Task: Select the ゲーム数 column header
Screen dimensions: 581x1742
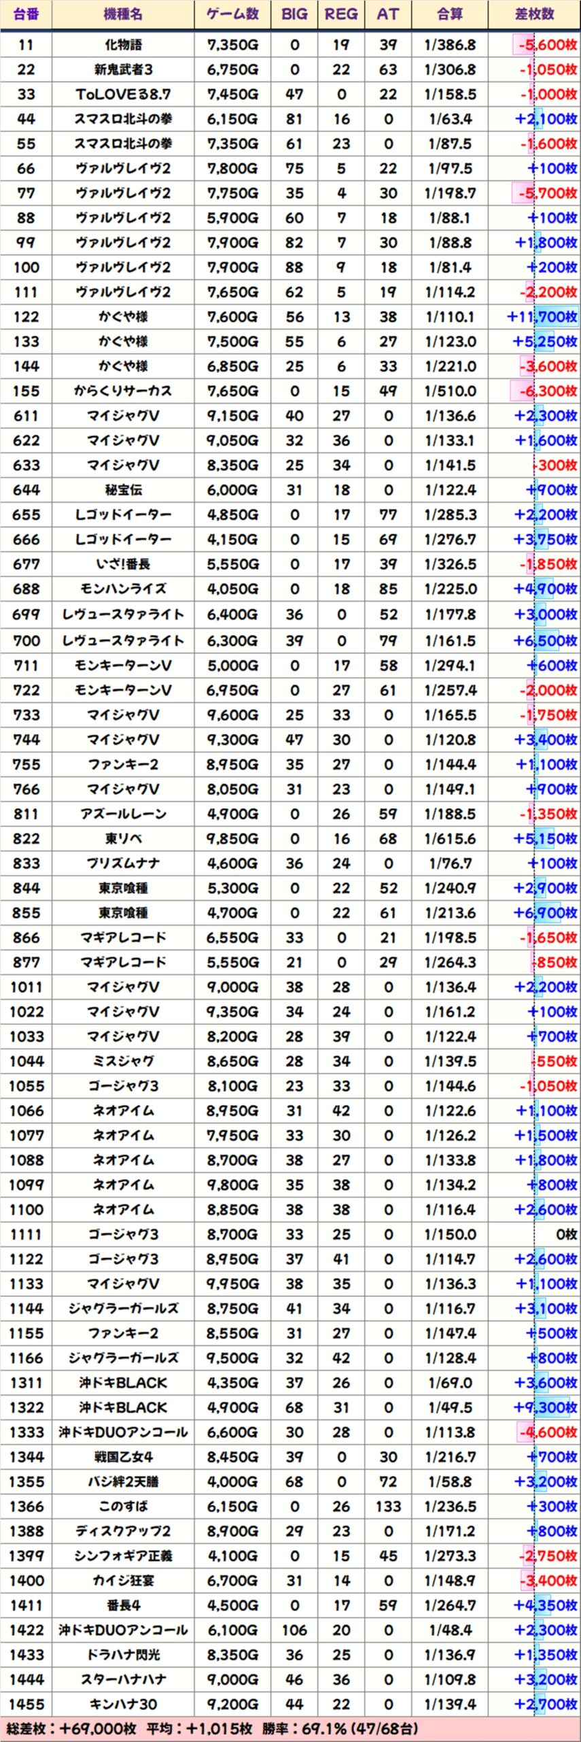Action: [x=232, y=14]
